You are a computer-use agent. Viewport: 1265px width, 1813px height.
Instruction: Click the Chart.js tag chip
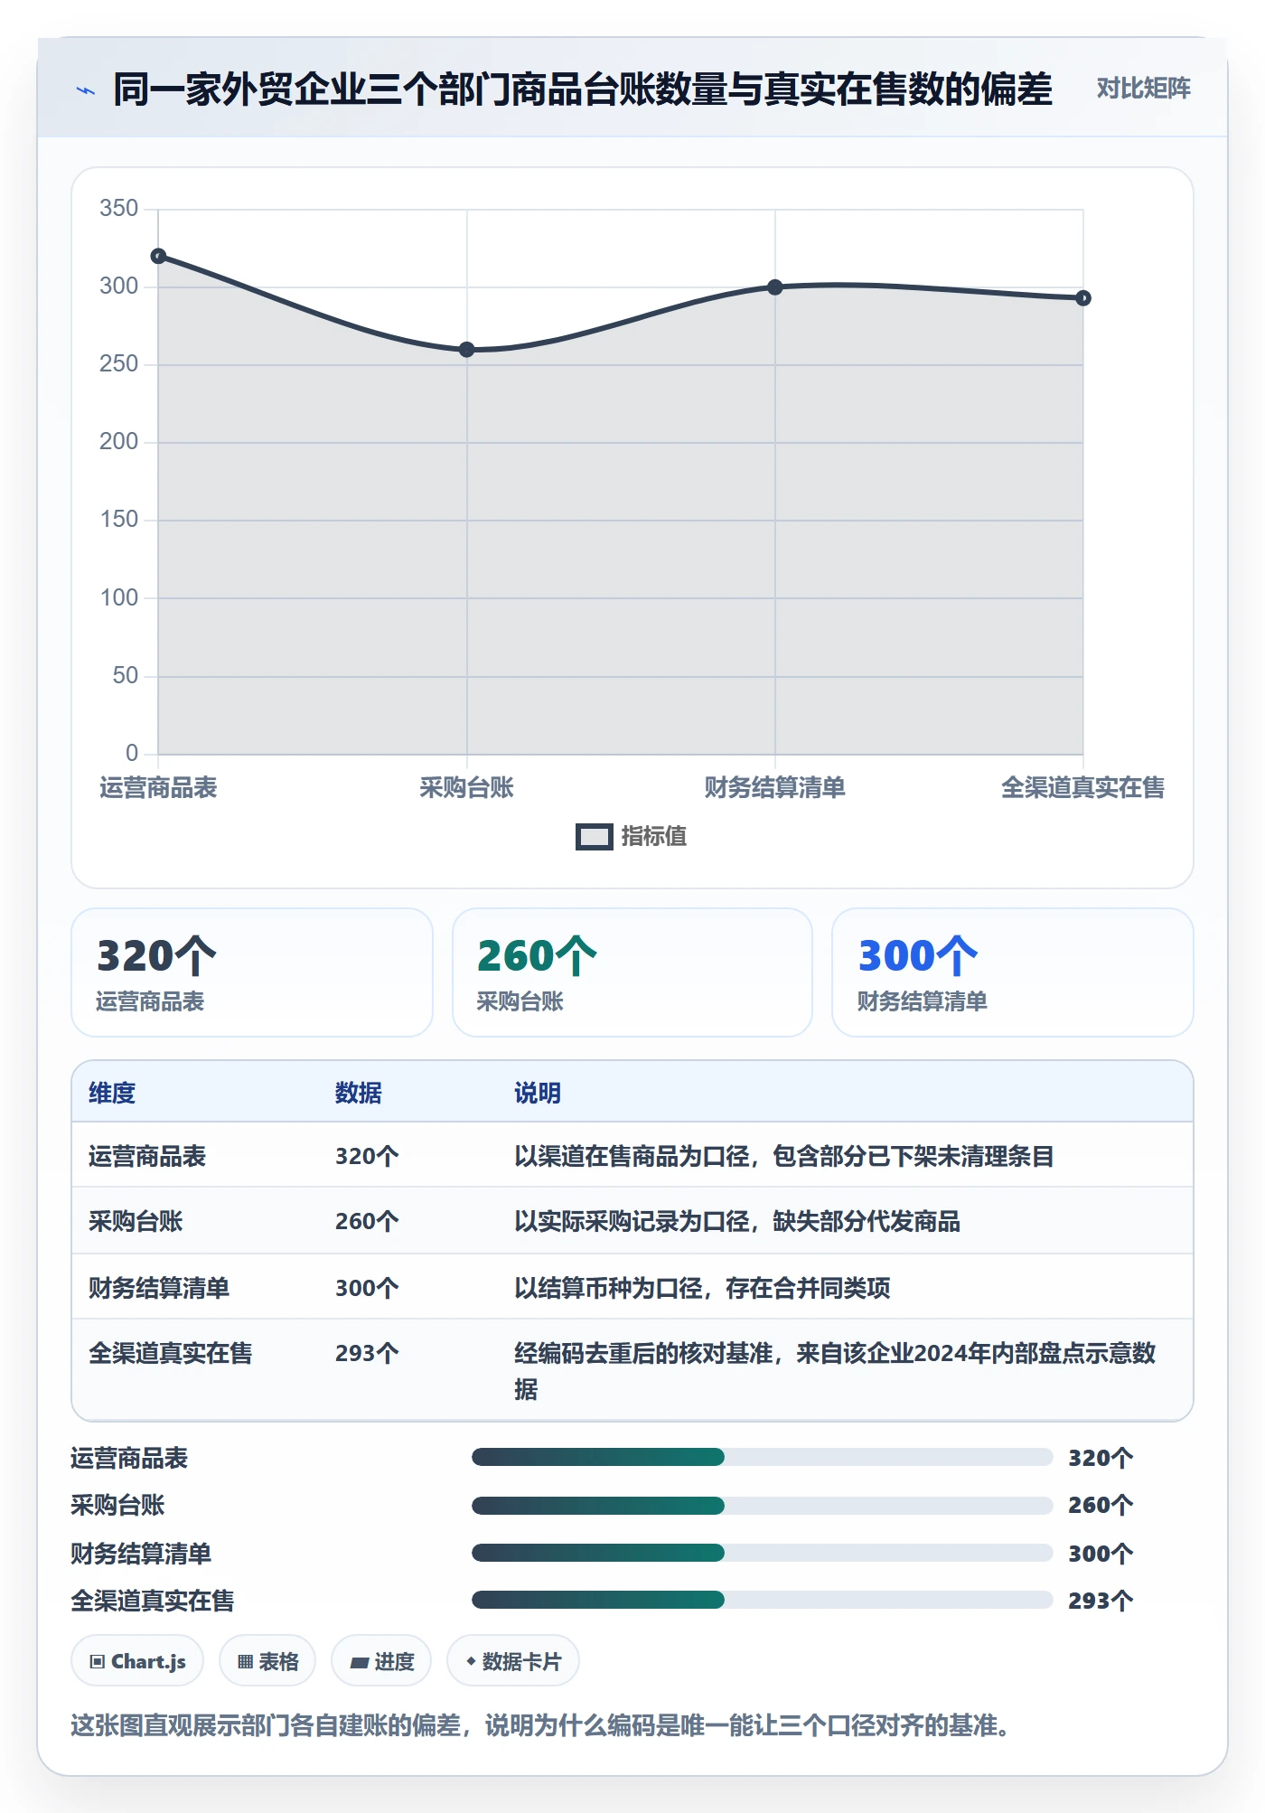click(x=137, y=1661)
